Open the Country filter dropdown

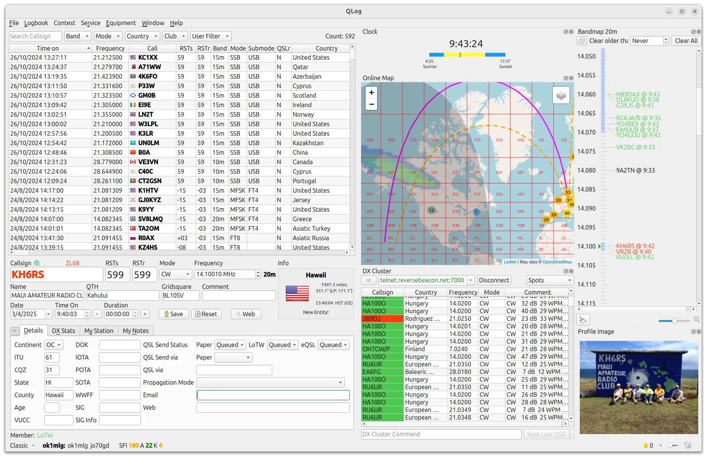[142, 36]
